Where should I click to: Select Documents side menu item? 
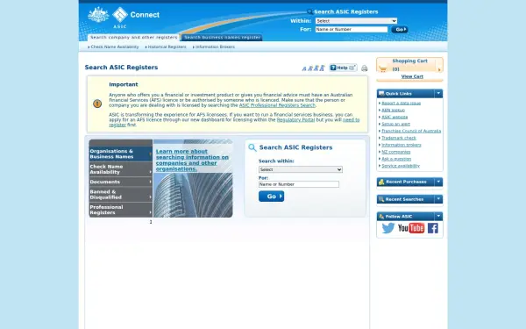(121, 182)
